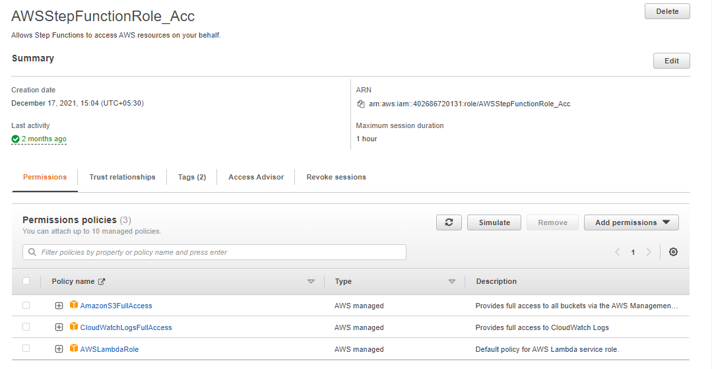Select the AmazonS3FullAccess policy checkbox
This screenshot has height=369, width=712.
point(26,306)
